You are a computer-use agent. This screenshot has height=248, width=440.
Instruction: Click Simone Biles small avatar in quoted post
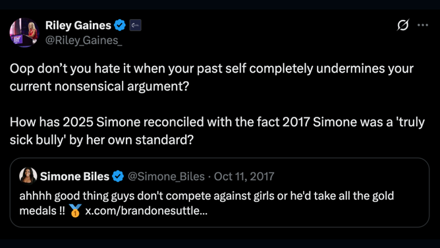coord(28,176)
